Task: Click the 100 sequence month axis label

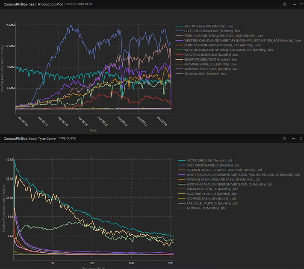Action: click(91, 263)
